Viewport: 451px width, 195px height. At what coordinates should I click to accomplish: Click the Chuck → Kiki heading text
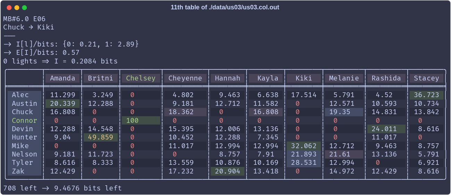tap(29, 27)
